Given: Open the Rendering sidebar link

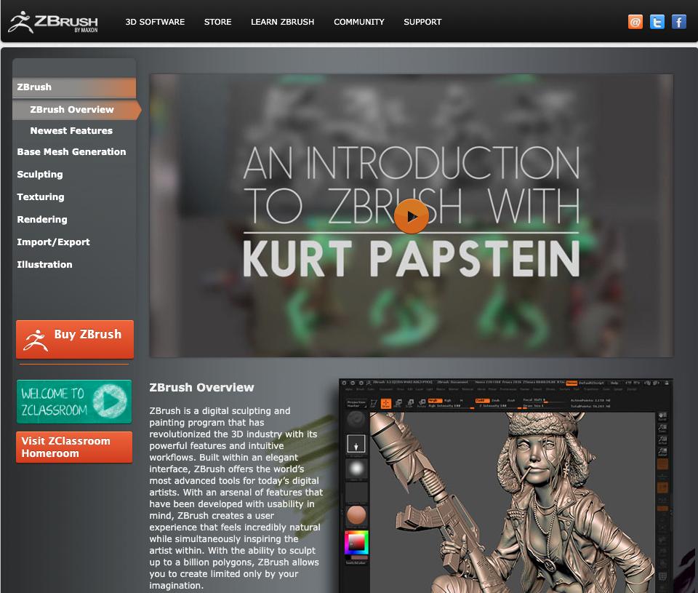Looking at the screenshot, I should click(x=42, y=219).
